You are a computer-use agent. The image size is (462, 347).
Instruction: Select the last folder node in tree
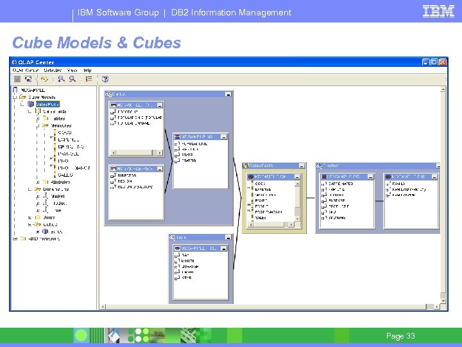pos(44,238)
